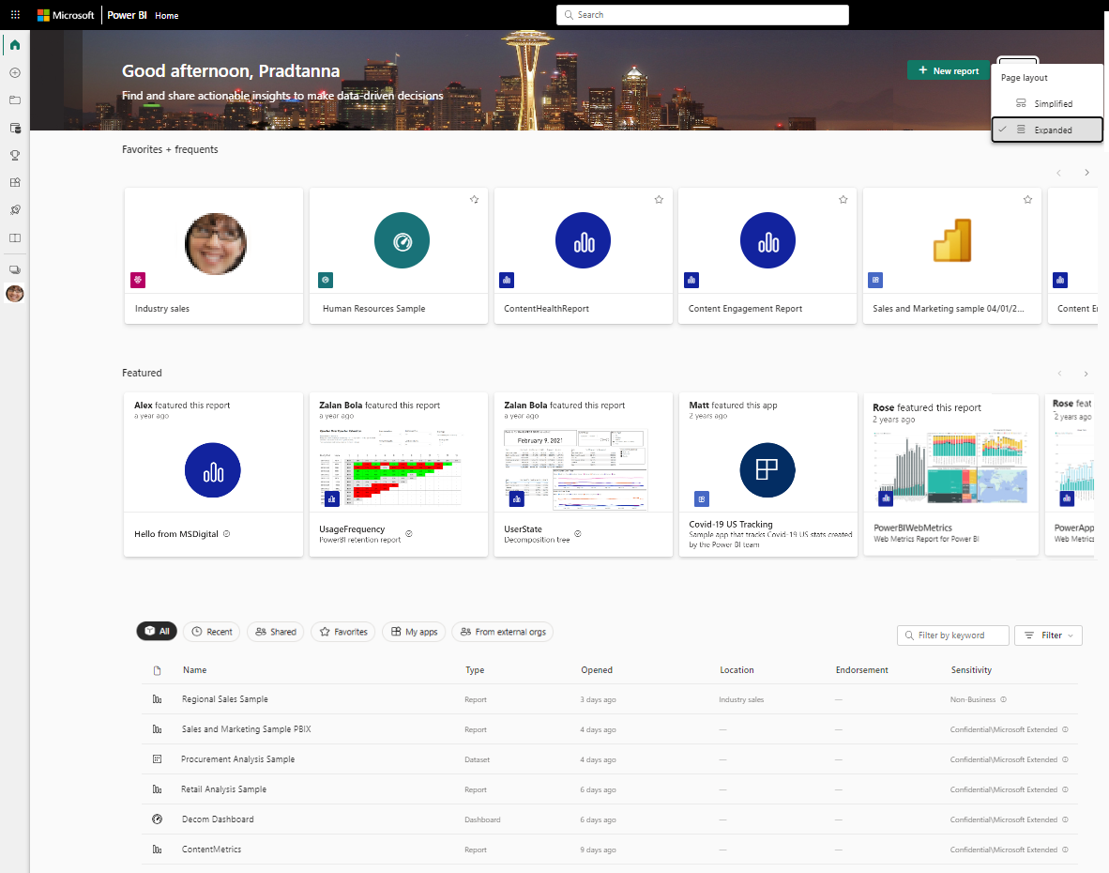Show next items in Favorites + frequents carousel
Screen dimensions: 1109x873
coord(1087,173)
